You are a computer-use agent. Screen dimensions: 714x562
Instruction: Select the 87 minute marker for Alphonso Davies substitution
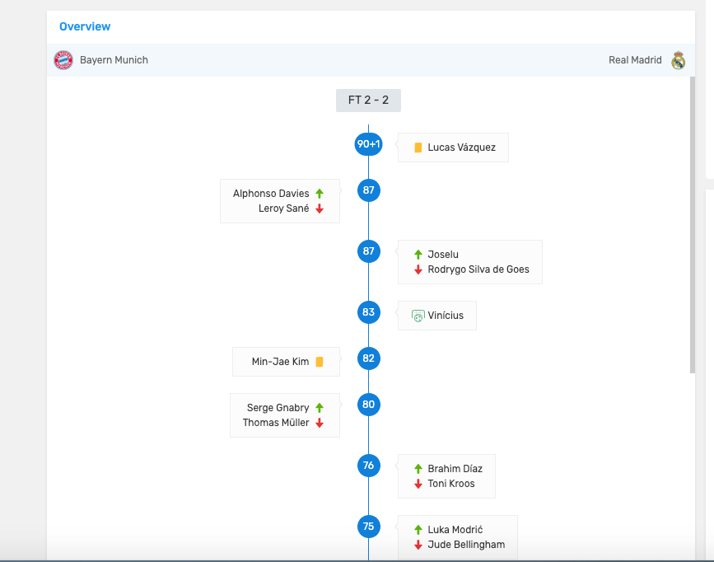point(368,190)
